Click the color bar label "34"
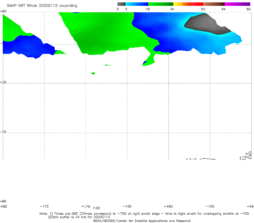The image size is (254, 223). coord(172,9)
